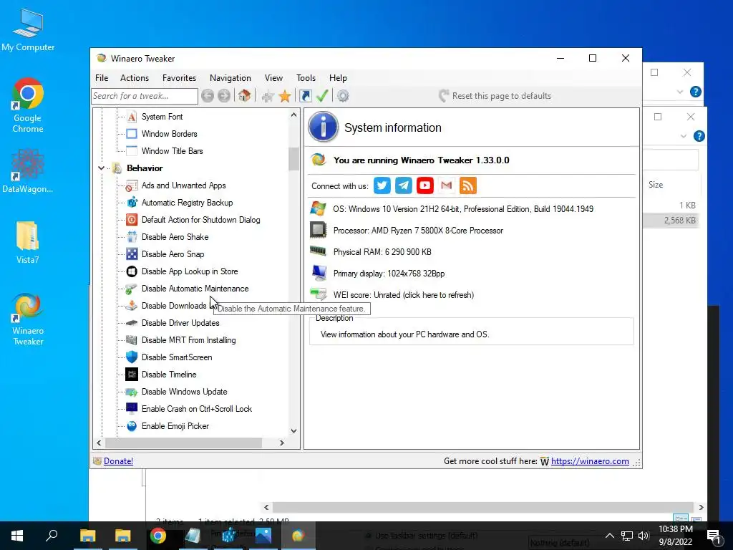Open the Gmail contact icon
The height and width of the screenshot is (550, 733).
click(x=447, y=185)
